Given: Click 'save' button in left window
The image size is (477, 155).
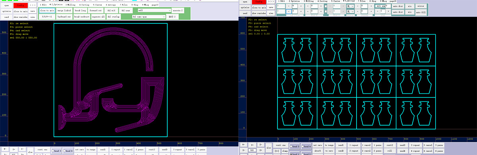Looking at the screenshot, I should (x=33, y=12).
